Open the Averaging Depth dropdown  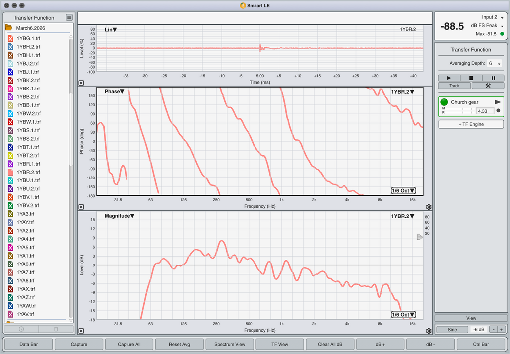click(x=494, y=64)
